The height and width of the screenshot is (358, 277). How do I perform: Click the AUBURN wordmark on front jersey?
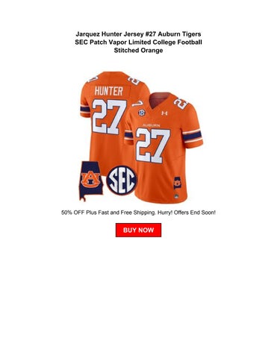(x=152, y=125)
